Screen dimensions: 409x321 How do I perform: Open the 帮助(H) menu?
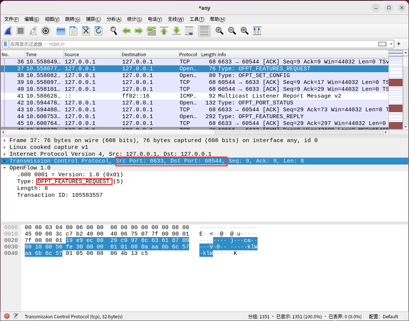pos(218,19)
